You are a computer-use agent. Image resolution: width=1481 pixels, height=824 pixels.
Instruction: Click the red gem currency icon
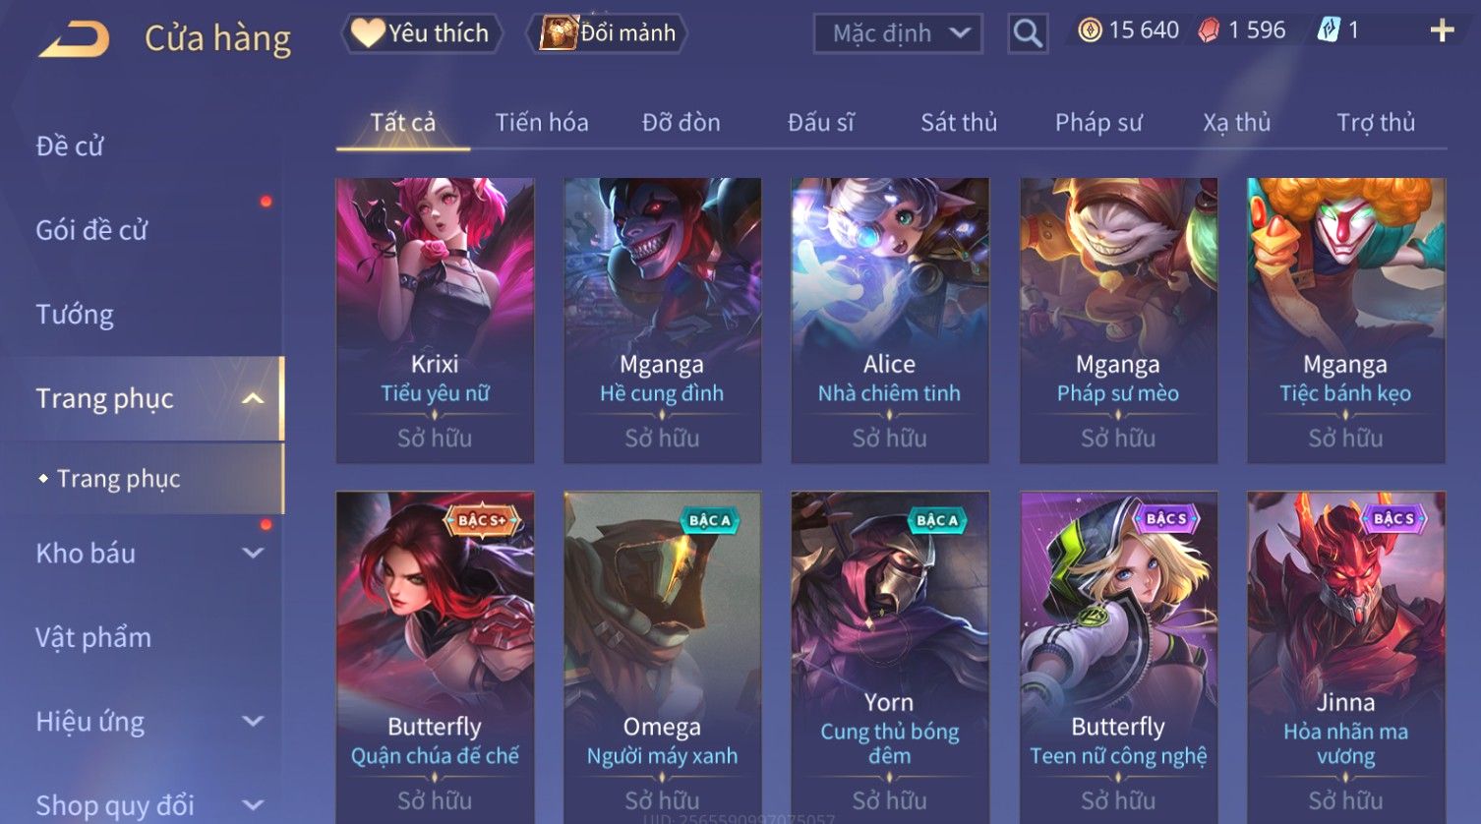pyautogui.click(x=1209, y=31)
